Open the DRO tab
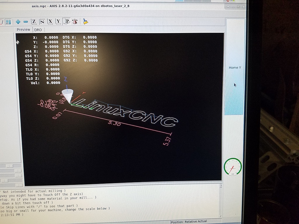Screen dimensions: 299x224 (x=38, y=30)
